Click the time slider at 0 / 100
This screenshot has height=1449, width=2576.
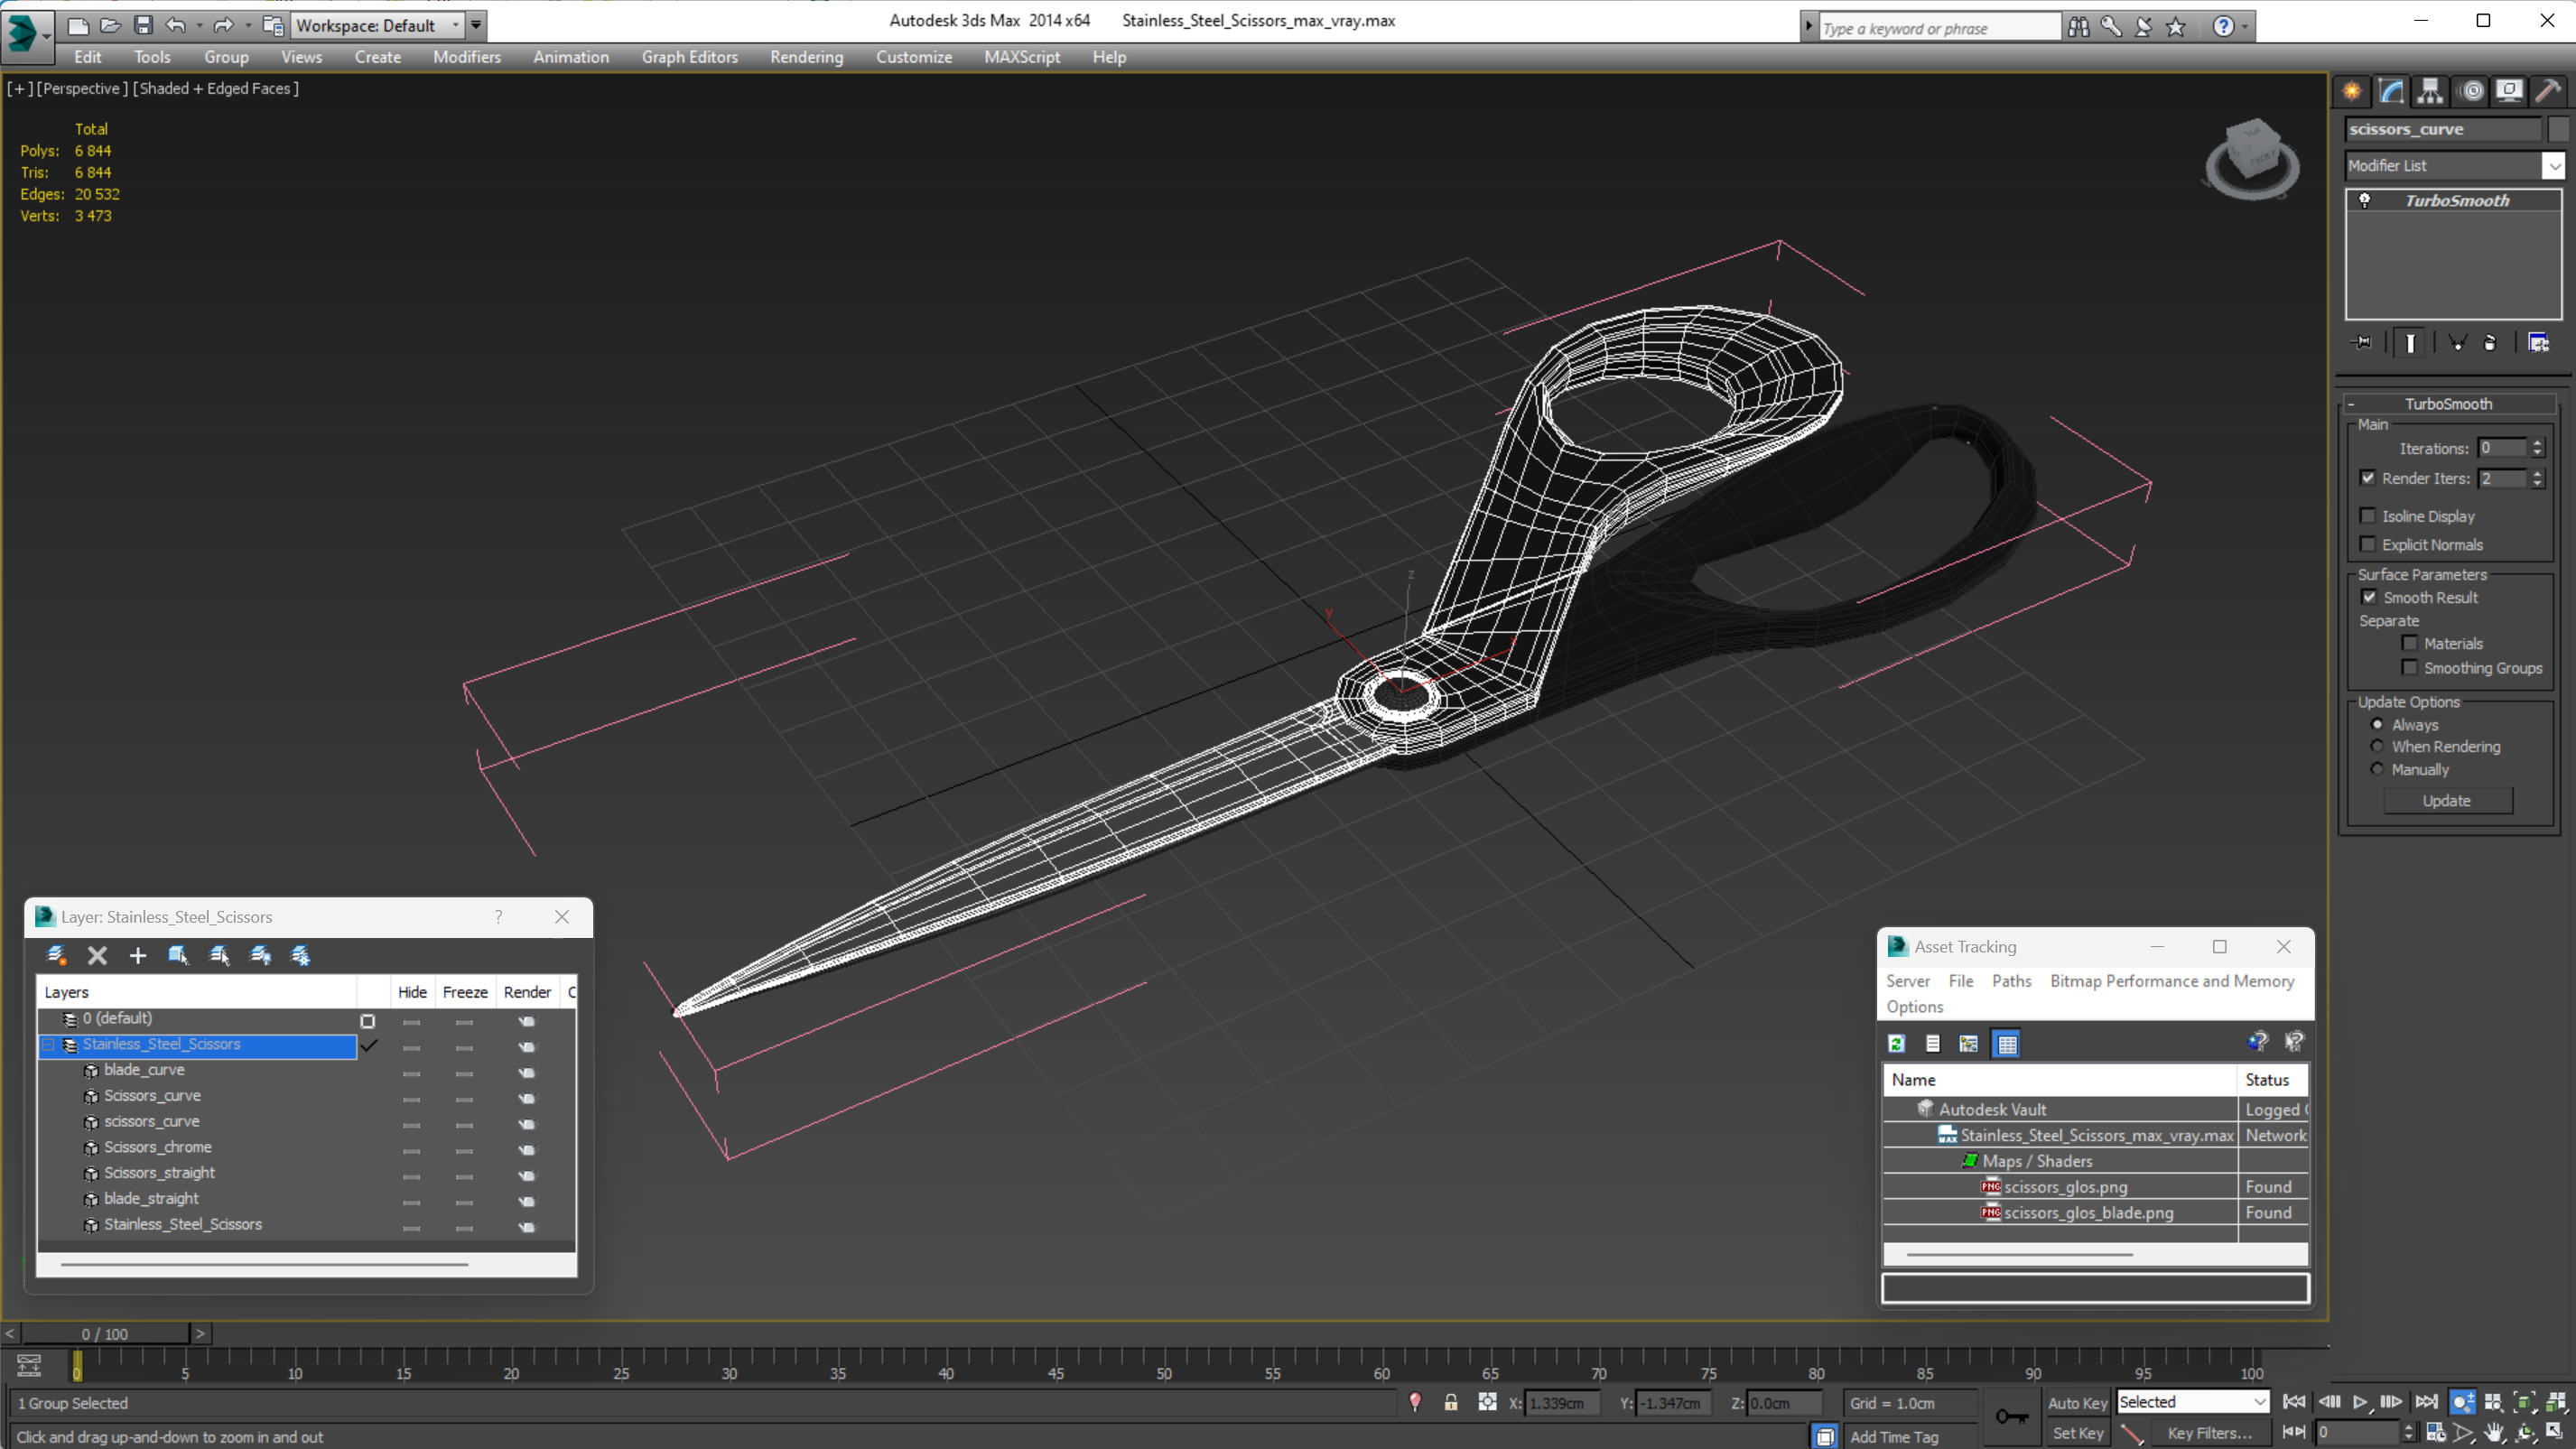point(105,1333)
